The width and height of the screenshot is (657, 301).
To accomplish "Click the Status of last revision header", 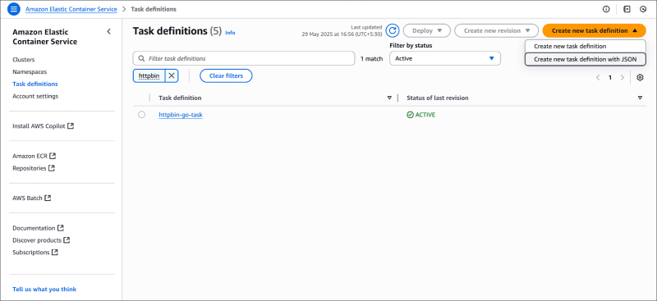I will (438, 98).
